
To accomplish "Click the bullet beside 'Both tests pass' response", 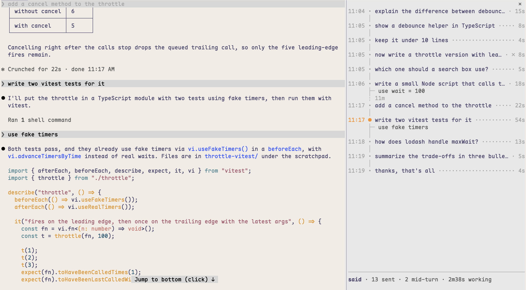I will (x=3, y=149).
